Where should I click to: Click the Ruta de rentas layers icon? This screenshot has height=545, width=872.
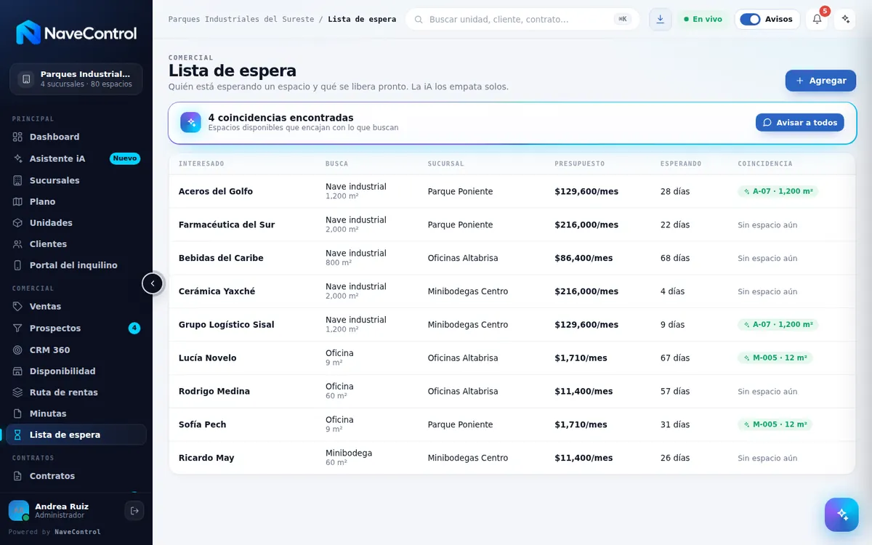pos(18,392)
